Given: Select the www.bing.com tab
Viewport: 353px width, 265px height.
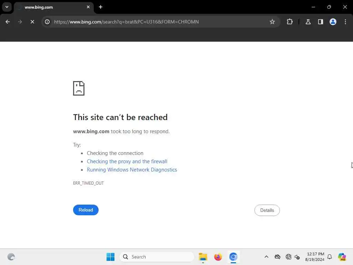Looking at the screenshot, I should (54, 7).
